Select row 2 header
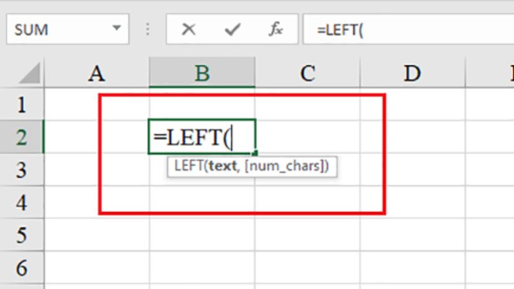 click(x=21, y=137)
